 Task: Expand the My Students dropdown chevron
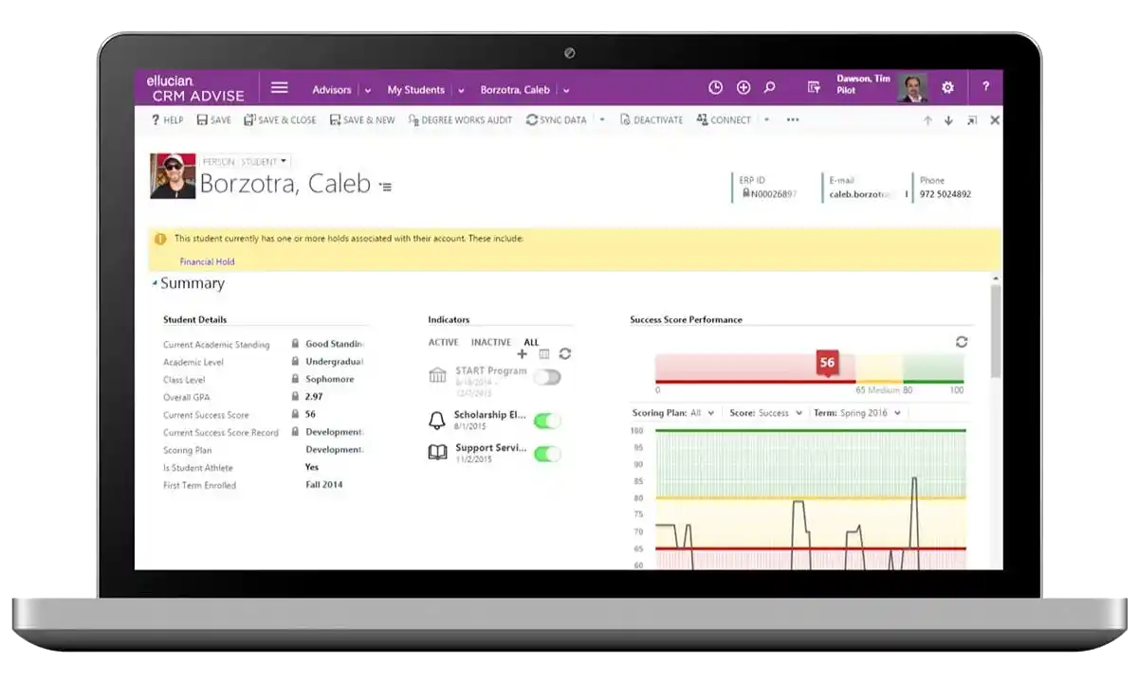coord(461,91)
